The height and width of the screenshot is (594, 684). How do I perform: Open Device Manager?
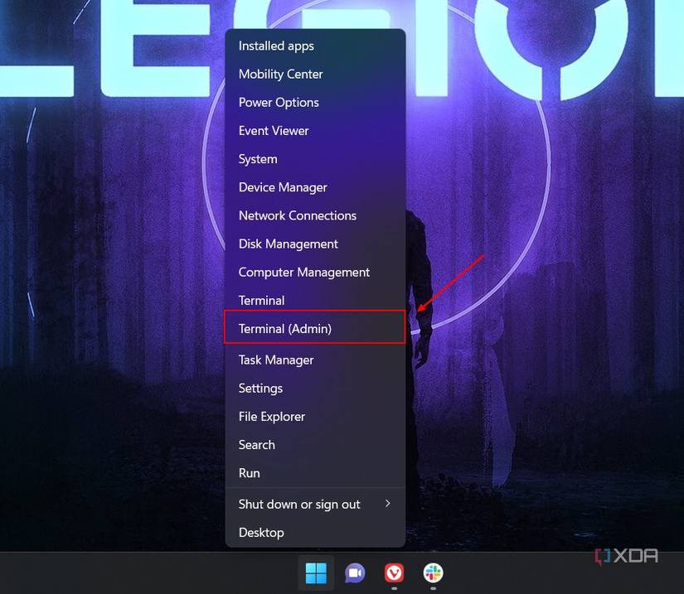(283, 187)
